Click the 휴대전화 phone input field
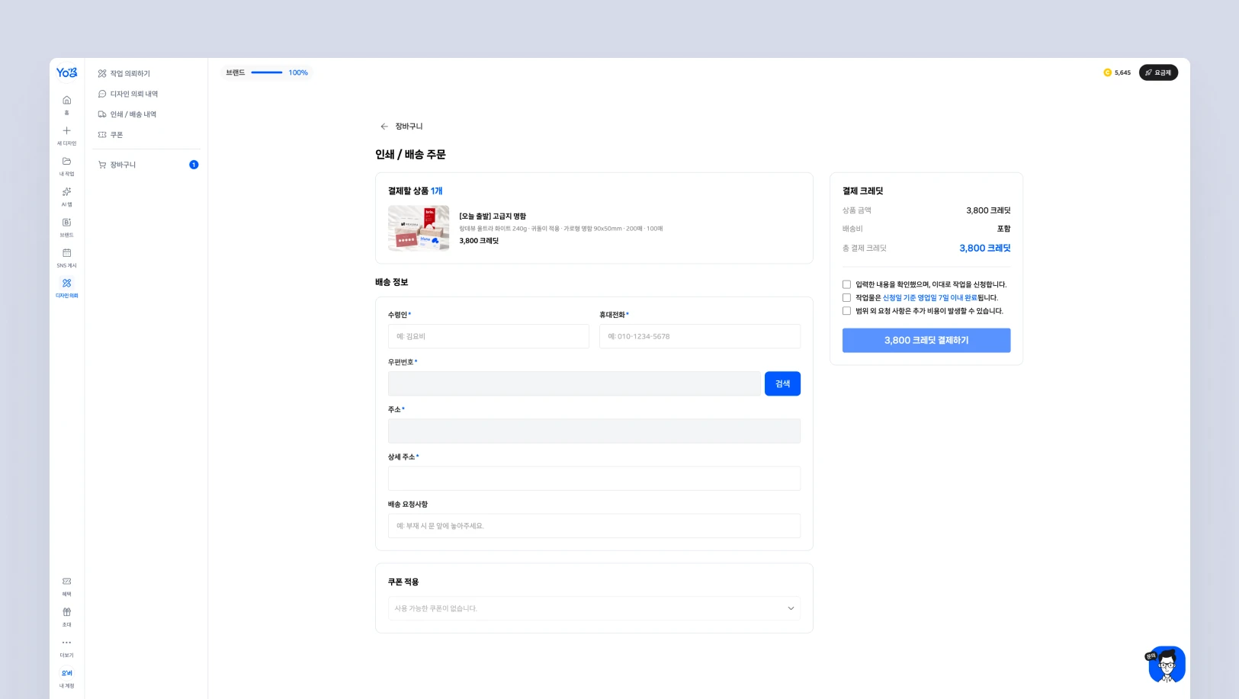 700,336
